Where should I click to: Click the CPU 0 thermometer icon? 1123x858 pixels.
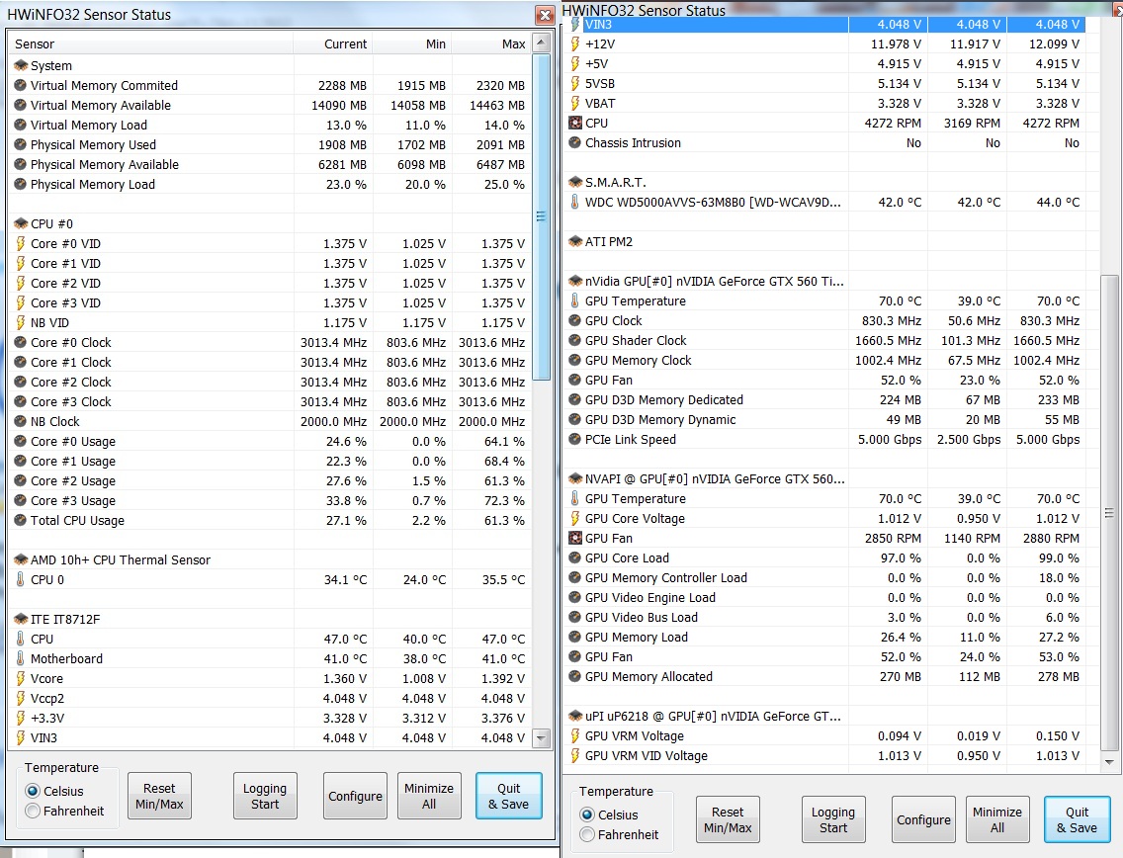pos(20,579)
